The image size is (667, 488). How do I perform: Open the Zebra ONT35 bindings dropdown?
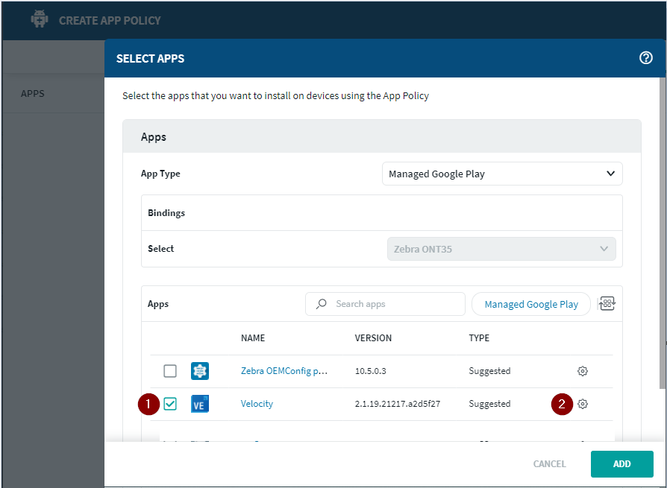[x=501, y=248]
